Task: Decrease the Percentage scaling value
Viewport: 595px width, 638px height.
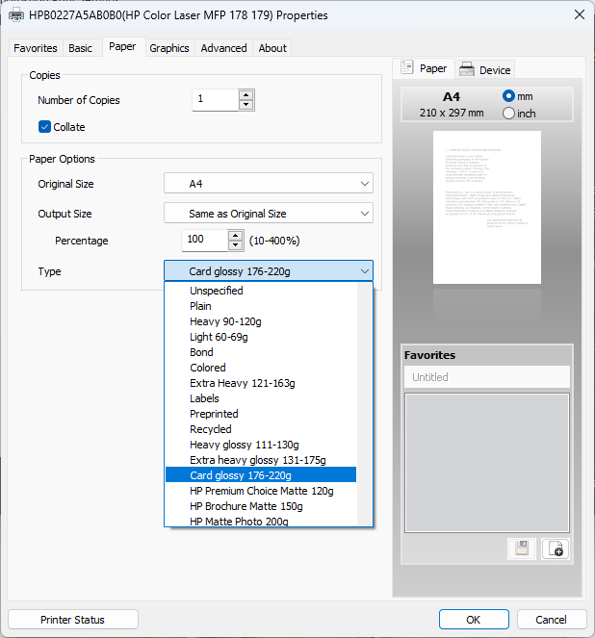Action: point(236,245)
